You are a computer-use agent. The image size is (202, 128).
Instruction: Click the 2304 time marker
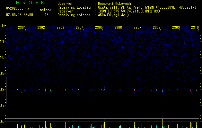[80, 27]
